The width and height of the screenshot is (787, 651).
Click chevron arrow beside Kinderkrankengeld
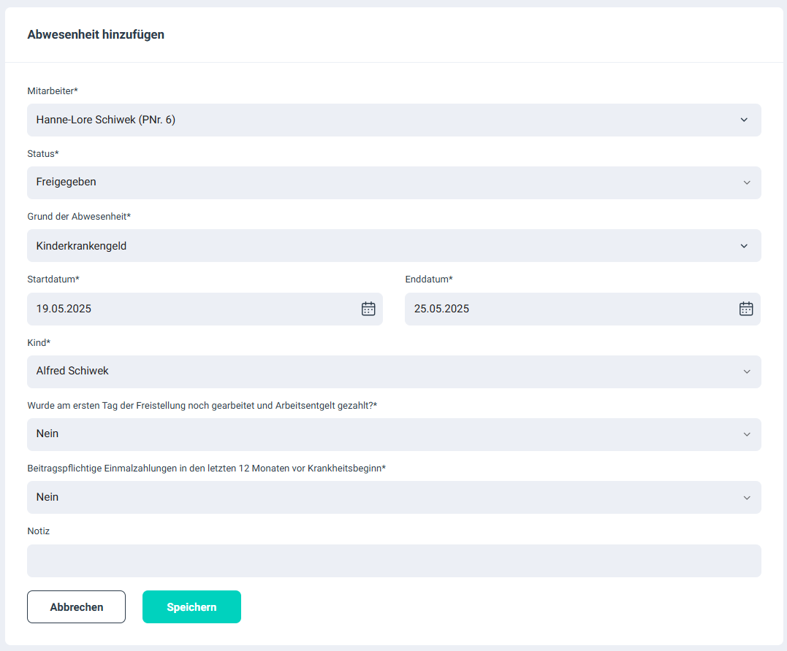[x=744, y=246]
